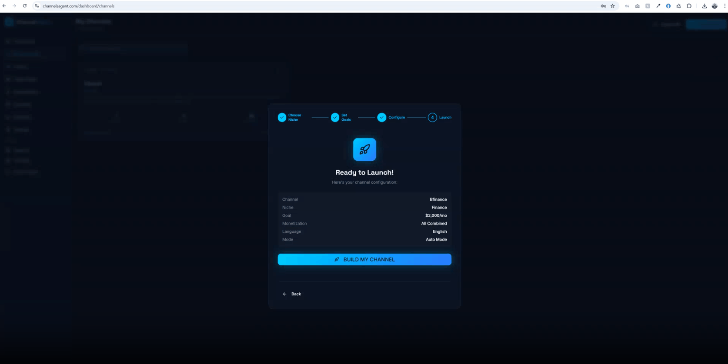Viewport: 728px width, 364px height.
Task: Open Chrome's three-dot menu
Action: tap(725, 6)
